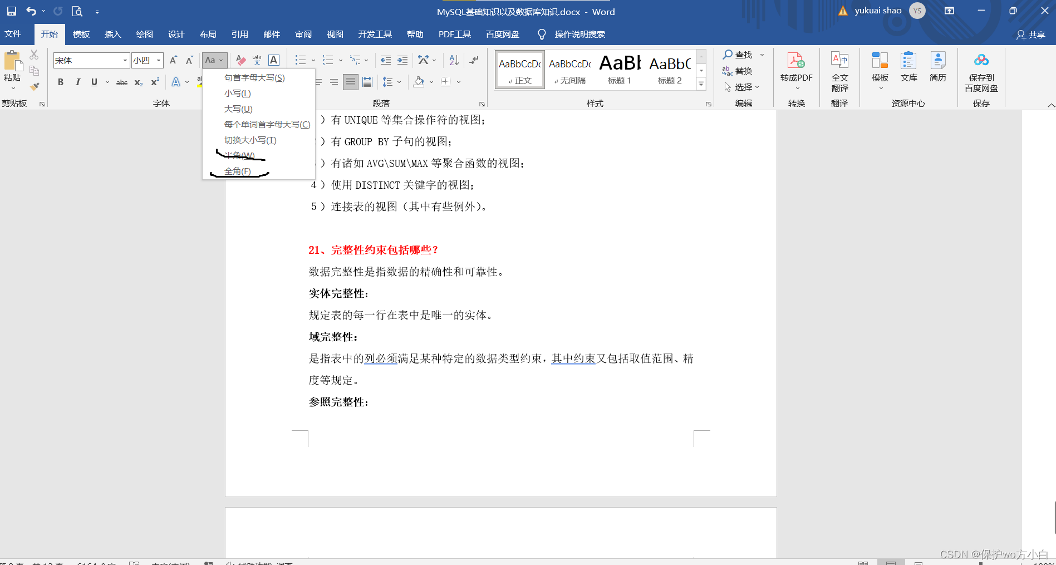
Task: Click the Show paragraph marks icon
Action: tap(474, 60)
